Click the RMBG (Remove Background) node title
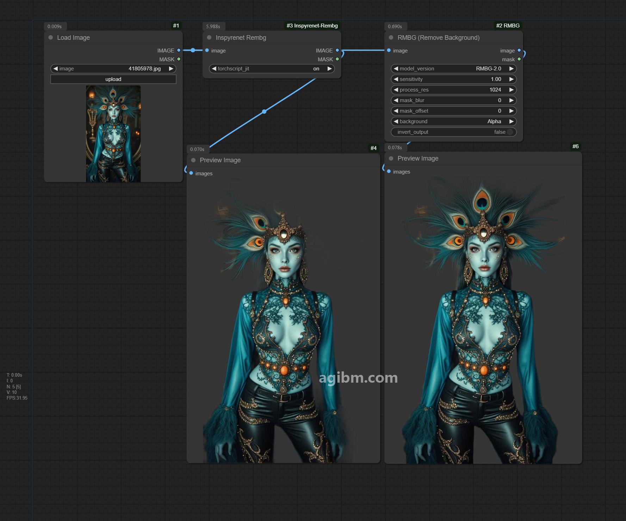 click(439, 38)
